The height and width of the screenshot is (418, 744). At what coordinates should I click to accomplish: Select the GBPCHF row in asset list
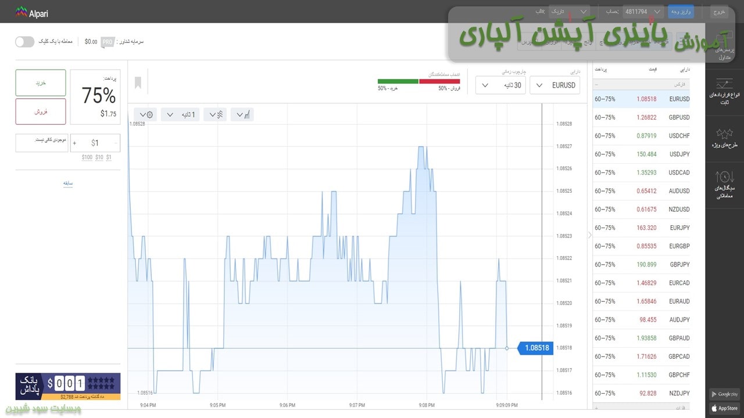tap(642, 375)
